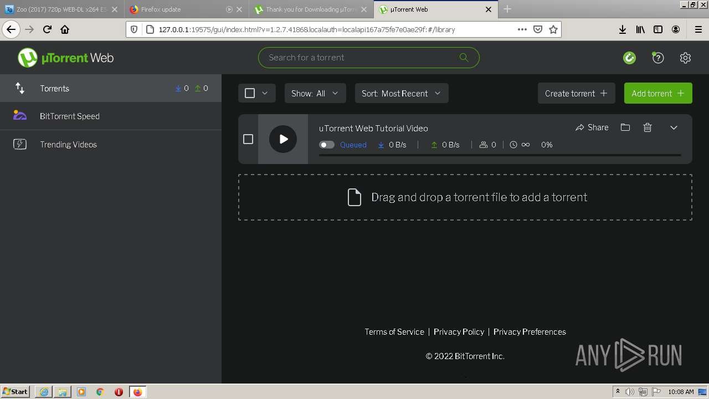Viewport: 709px width, 399px height.
Task: Open Terms of Service link
Action: click(x=394, y=331)
